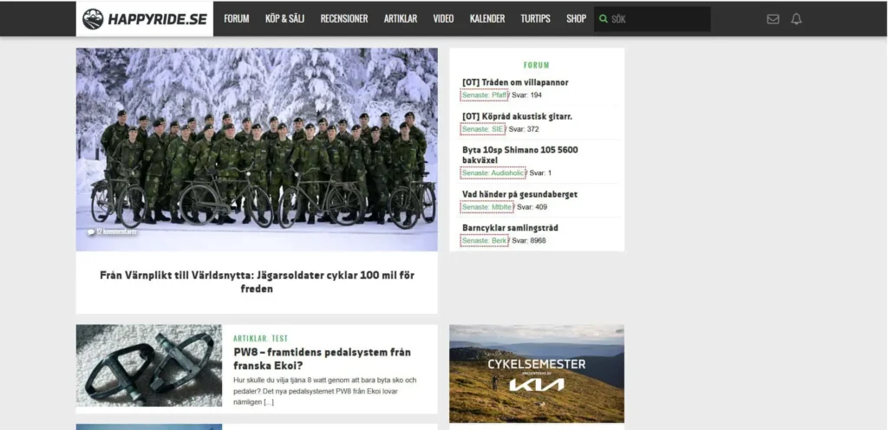This screenshot has width=888, height=430.
Task: Open the Forum menu item
Action: tap(236, 19)
